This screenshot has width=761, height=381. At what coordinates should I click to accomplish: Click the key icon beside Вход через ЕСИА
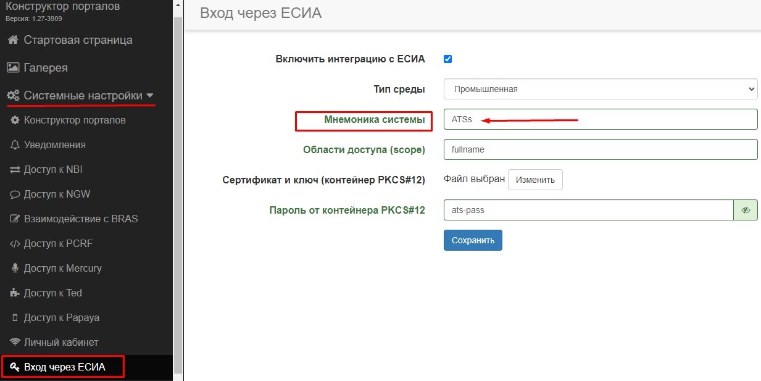[x=15, y=367]
